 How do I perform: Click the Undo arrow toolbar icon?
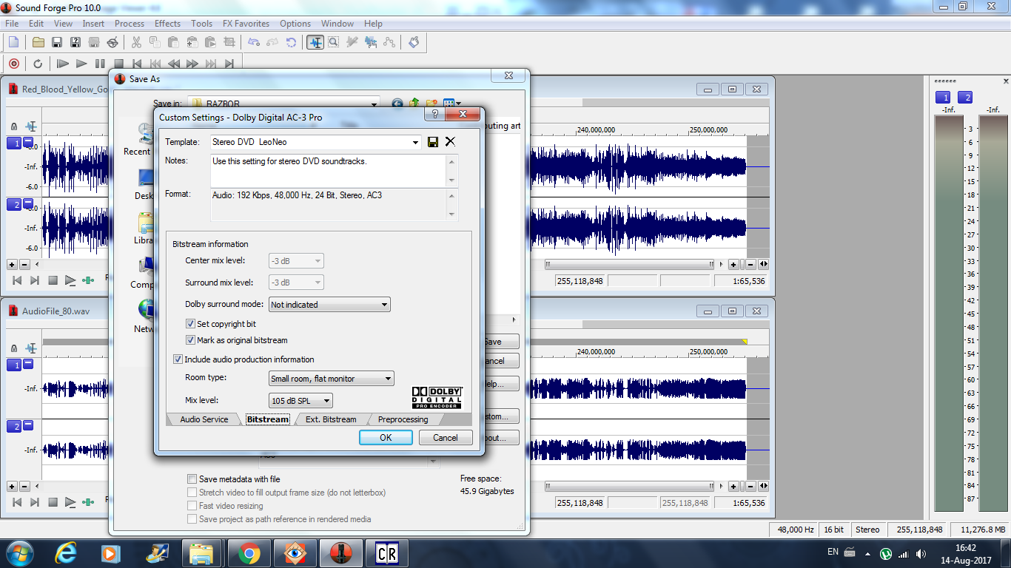coord(254,42)
